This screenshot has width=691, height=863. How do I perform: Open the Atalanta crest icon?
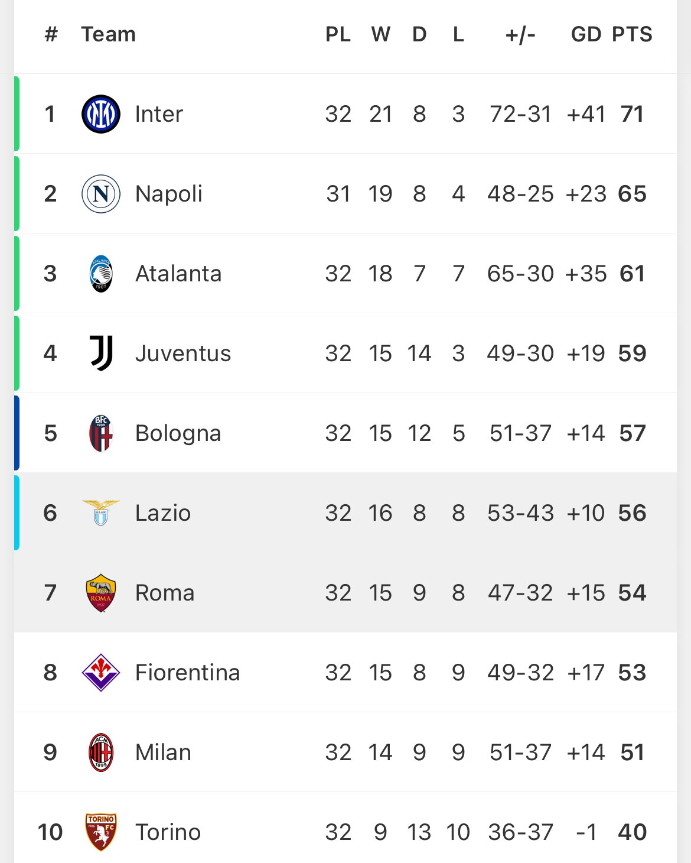[x=101, y=274]
